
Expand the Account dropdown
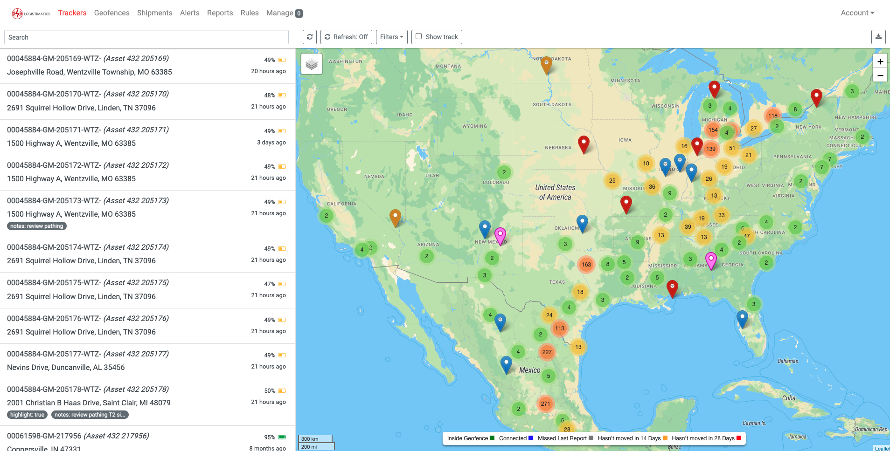click(x=857, y=13)
